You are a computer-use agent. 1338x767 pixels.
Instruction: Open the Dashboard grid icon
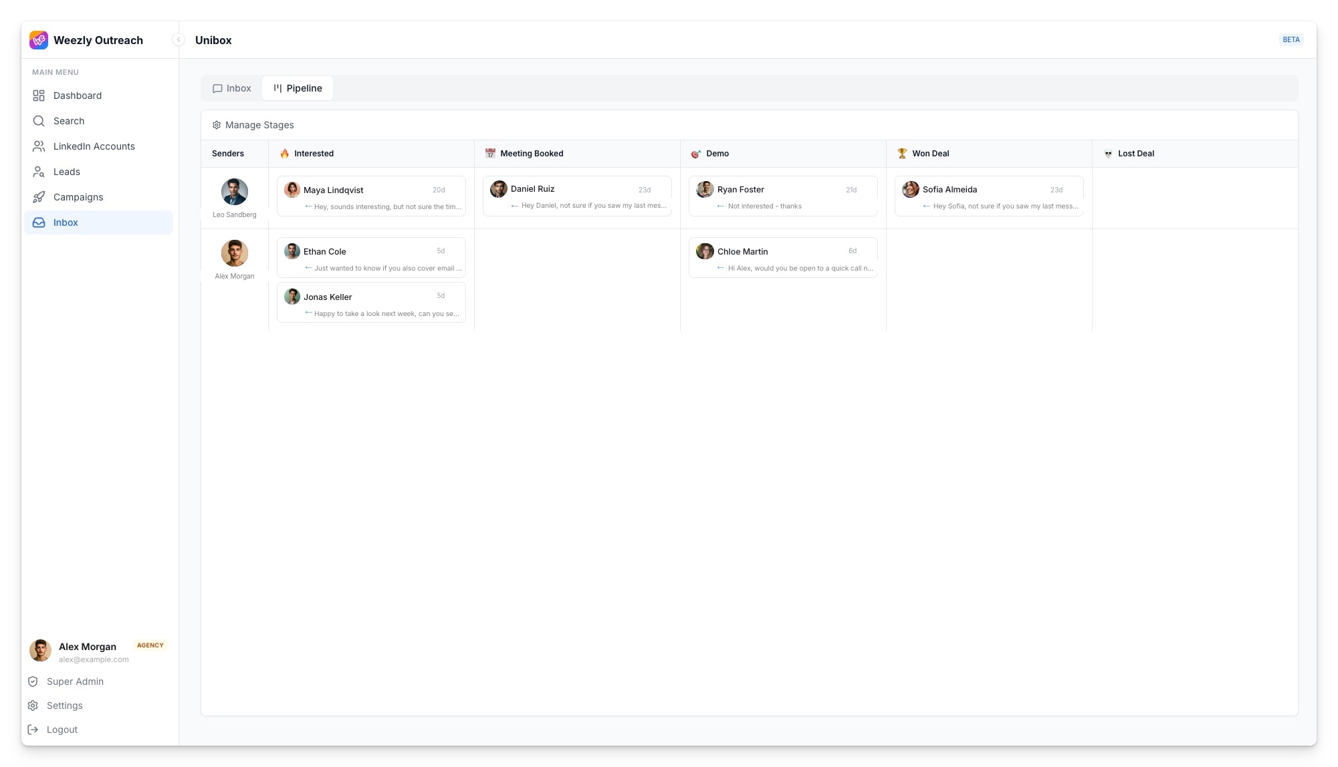39,96
